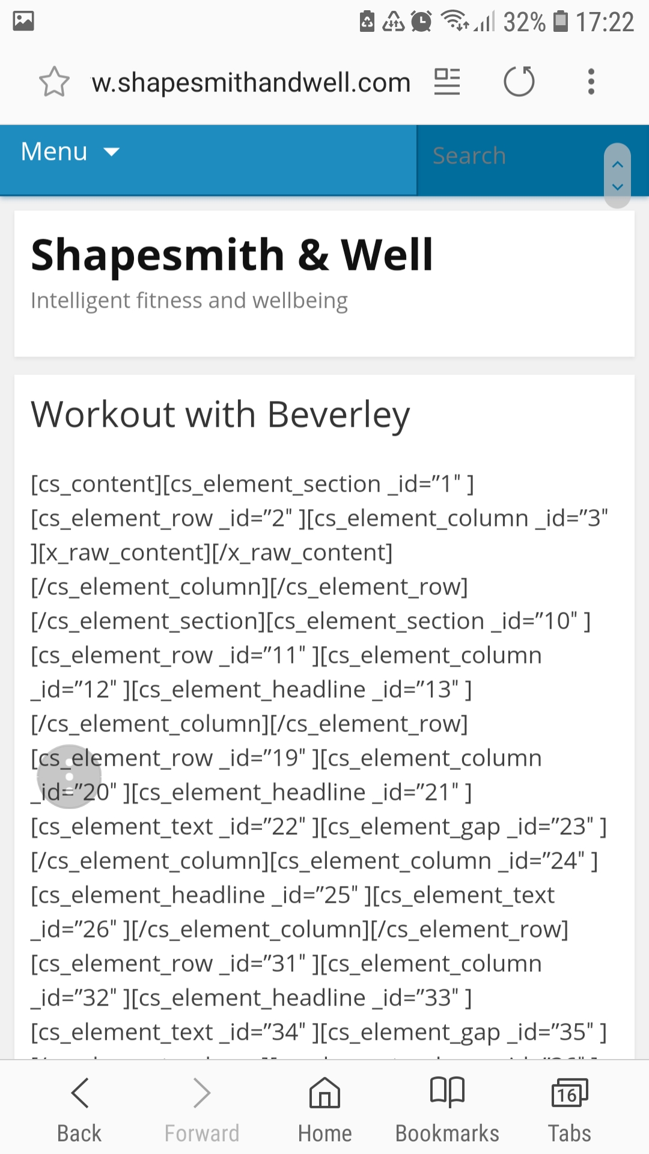649x1154 pixels.
Task: Open the picture notification in status bar
Action: coord(23,21)
